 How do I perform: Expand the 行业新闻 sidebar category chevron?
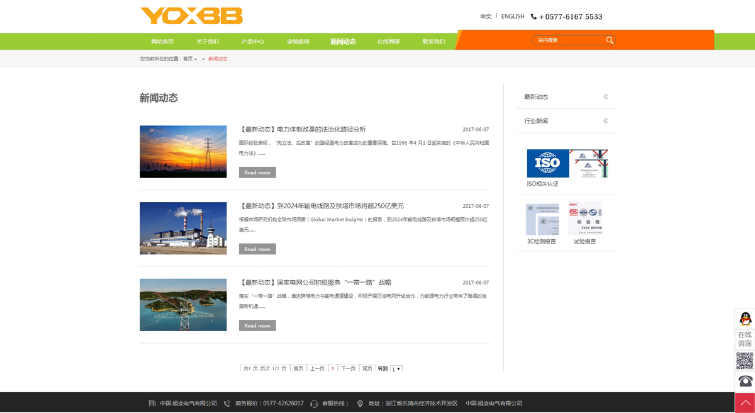[x=605, y=121]
